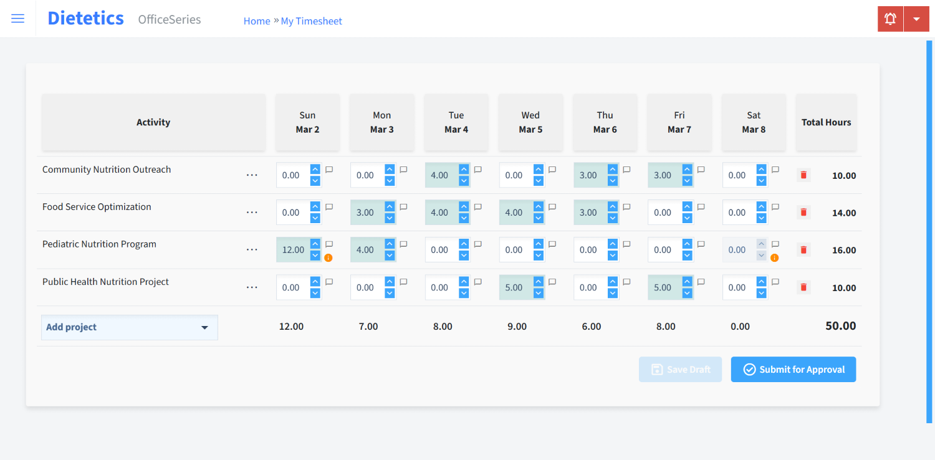
Task: Delete the Community Nutrition Outreach row
Action: (803, 175)
